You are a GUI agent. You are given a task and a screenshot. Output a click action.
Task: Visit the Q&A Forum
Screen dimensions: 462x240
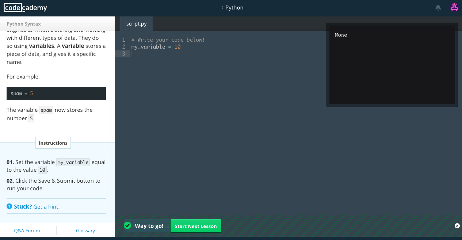click(x=27, y=231)
